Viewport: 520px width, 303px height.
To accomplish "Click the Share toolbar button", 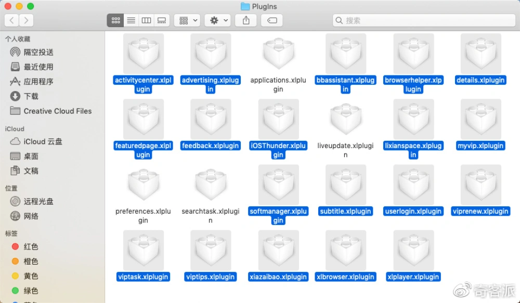I will click(x=246, y=21).
